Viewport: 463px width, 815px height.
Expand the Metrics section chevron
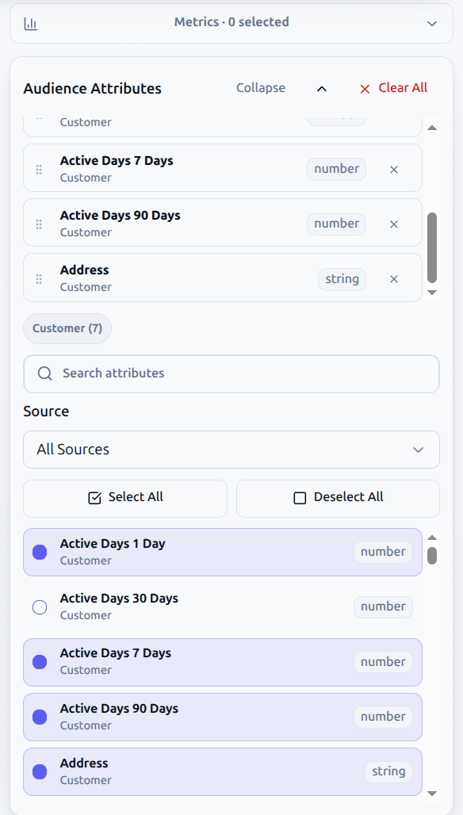pyautogui.click(x=432, y=24)
